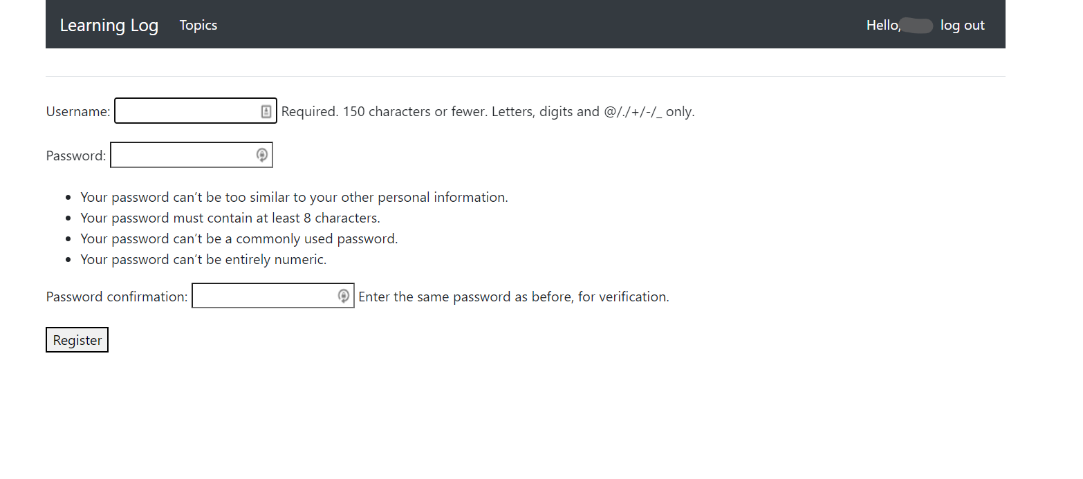Image resolution: width=1083 pixels, height=479 pixels.
Task: Click the password reveal icon in the Password field
Action: click(261, 155)
